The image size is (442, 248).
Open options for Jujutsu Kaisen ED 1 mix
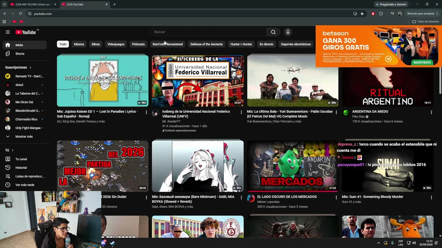point(146,112)
